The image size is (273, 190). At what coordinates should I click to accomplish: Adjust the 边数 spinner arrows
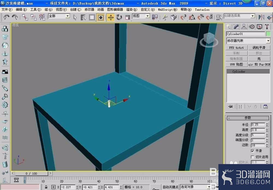coord(267,145)
